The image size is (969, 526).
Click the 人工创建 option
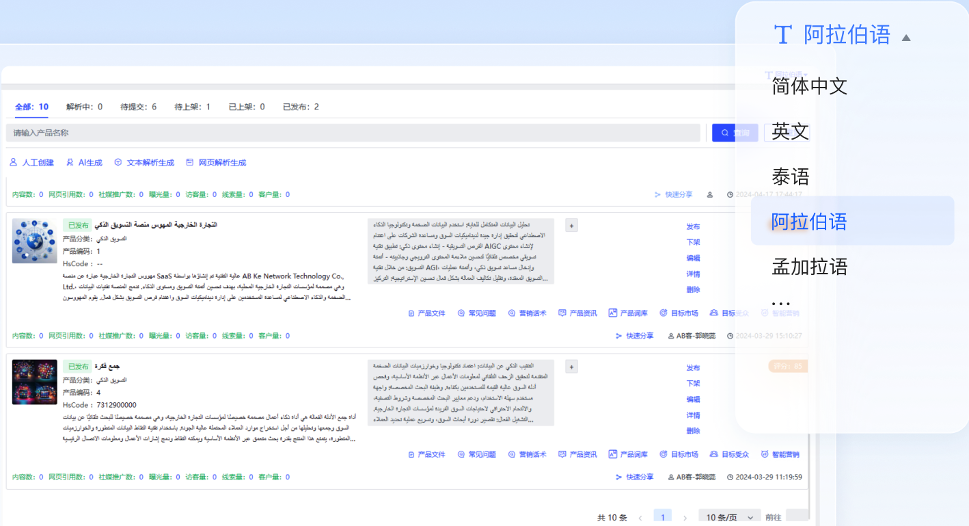tap(31, 163)
